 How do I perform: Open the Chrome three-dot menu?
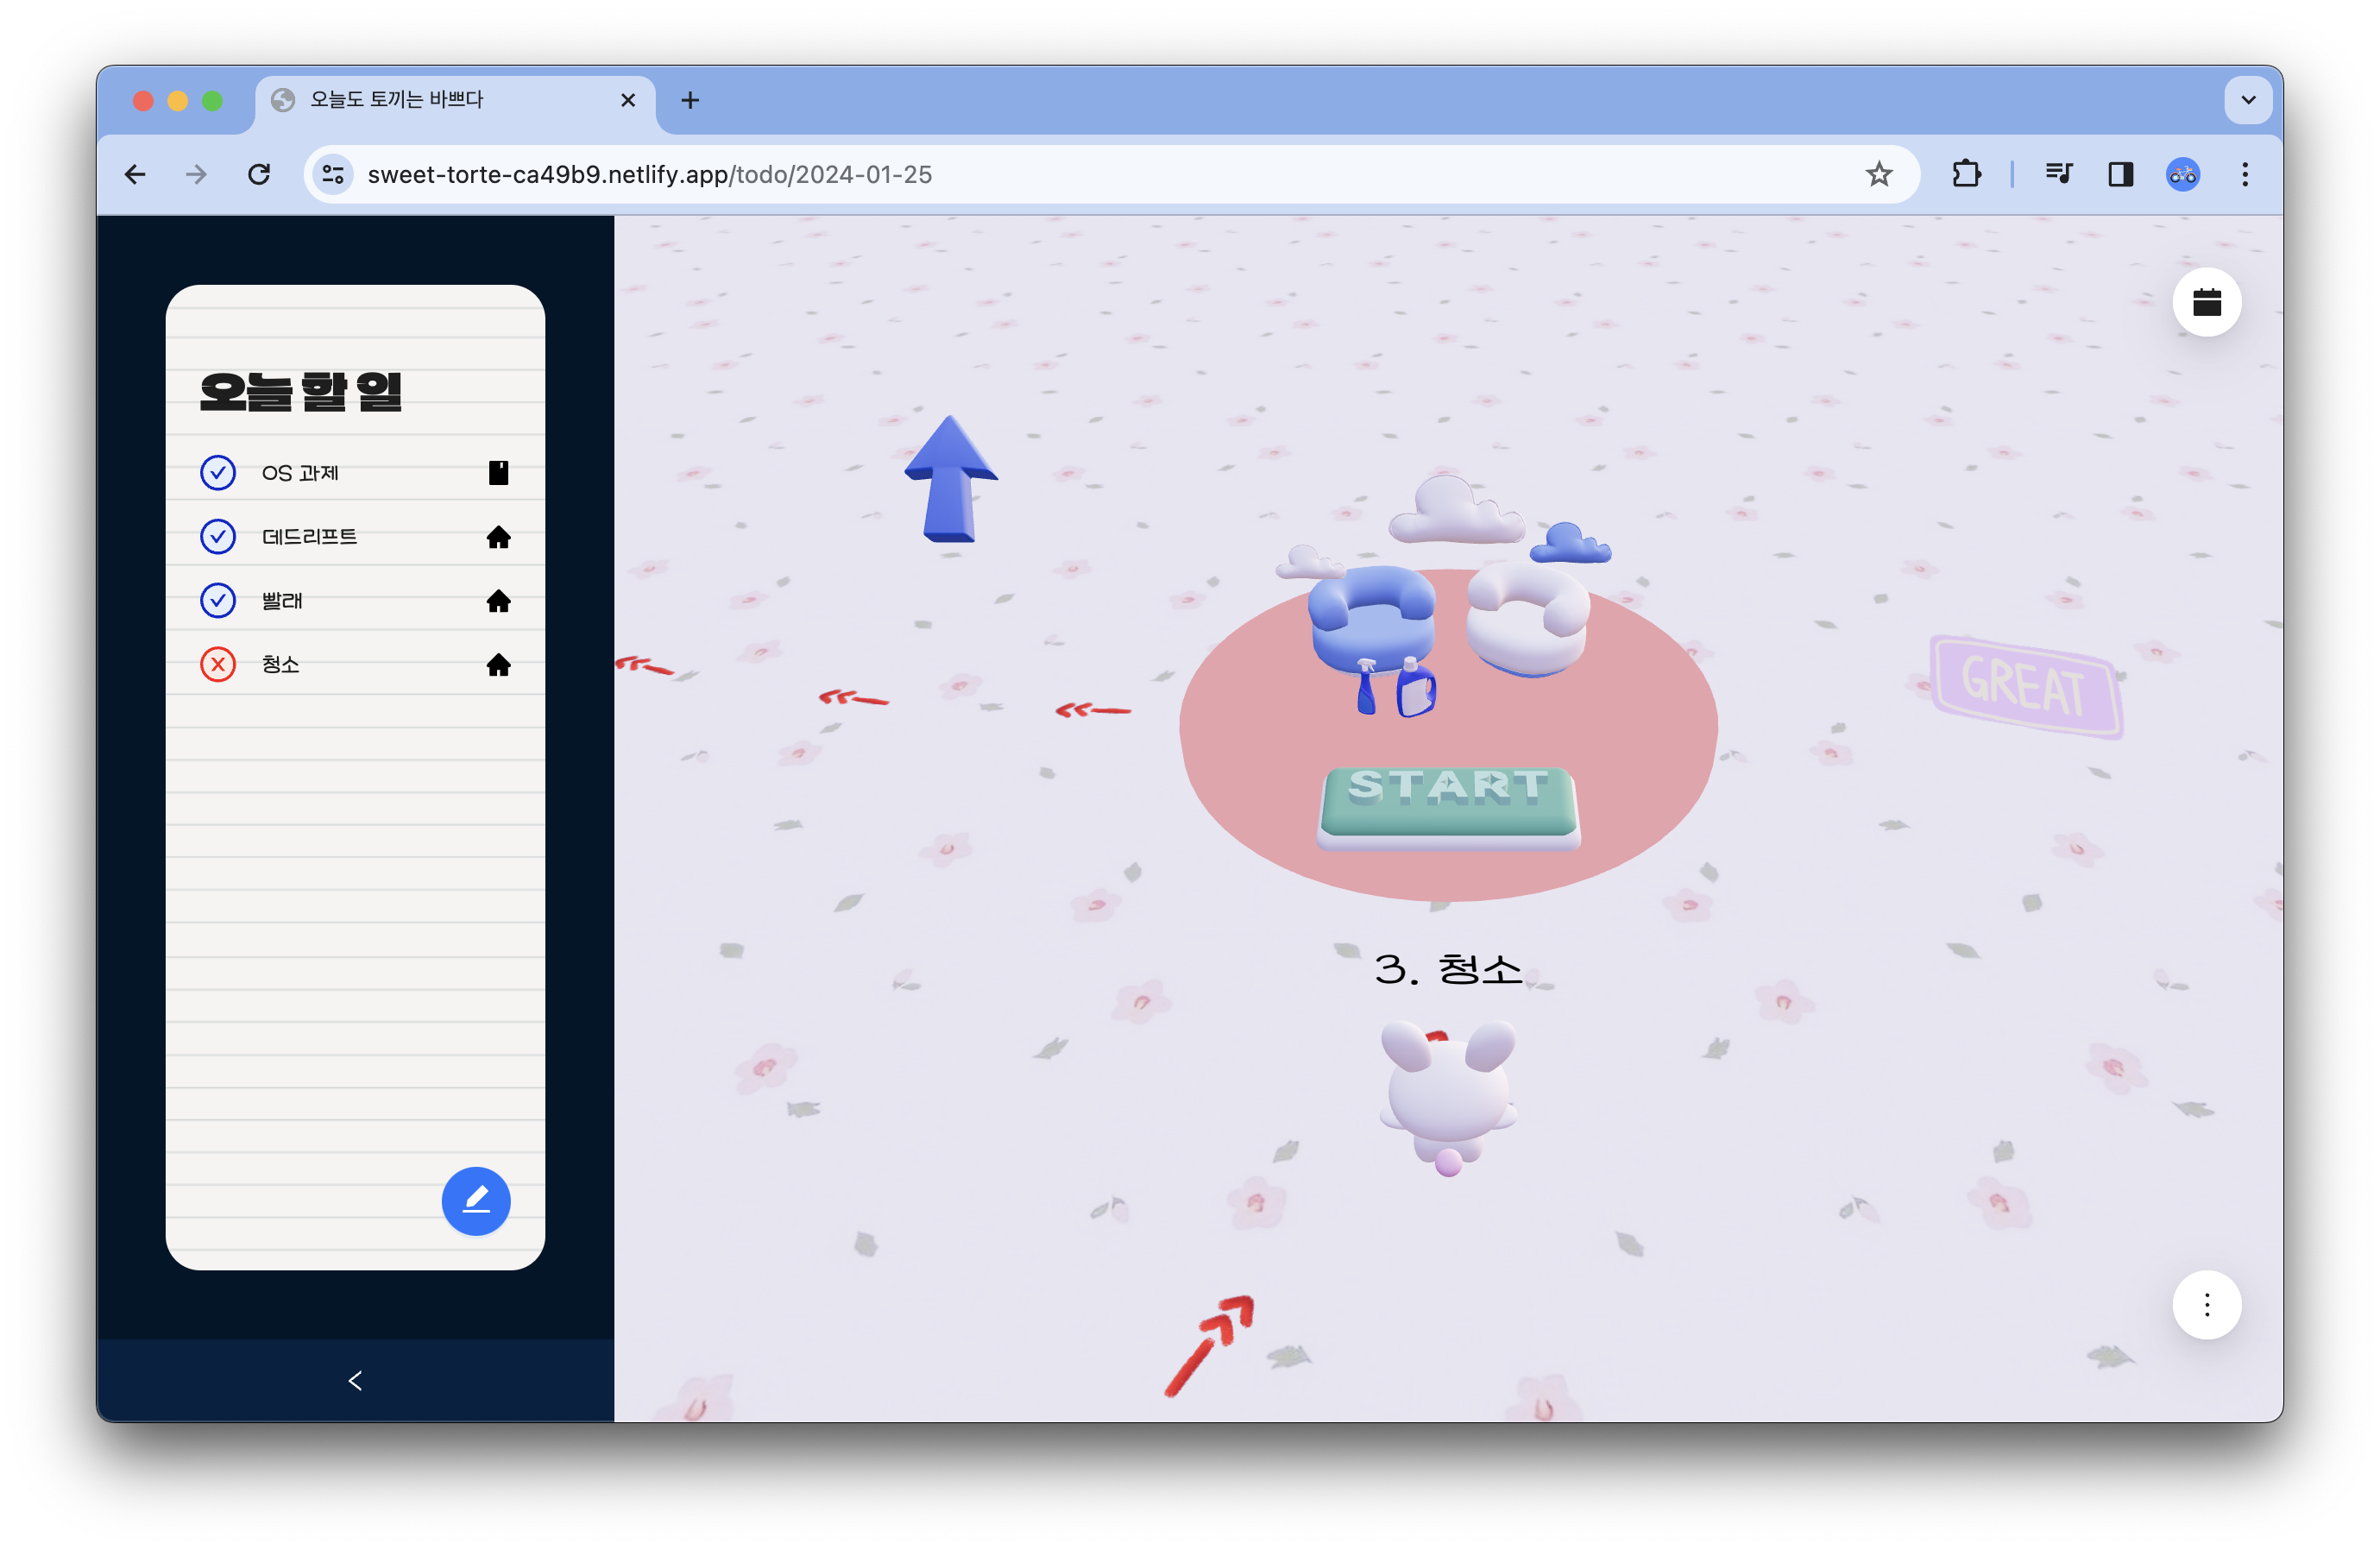pyautogui.click(x=2245, y=174)
